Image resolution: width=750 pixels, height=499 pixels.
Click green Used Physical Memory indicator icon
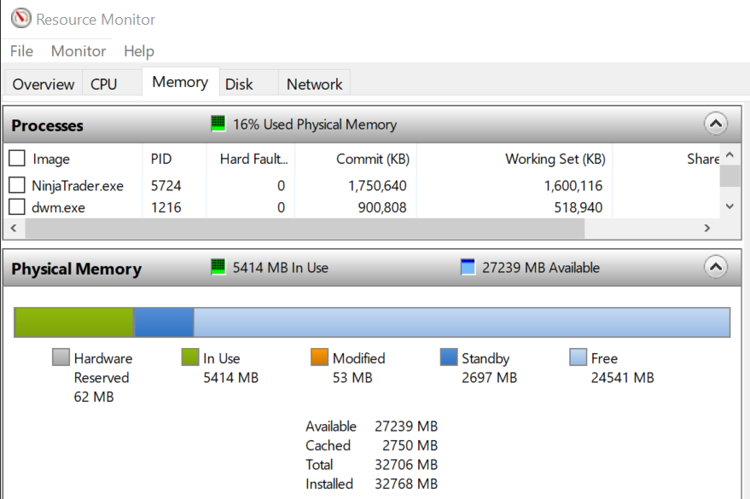[x=218, y=124]
